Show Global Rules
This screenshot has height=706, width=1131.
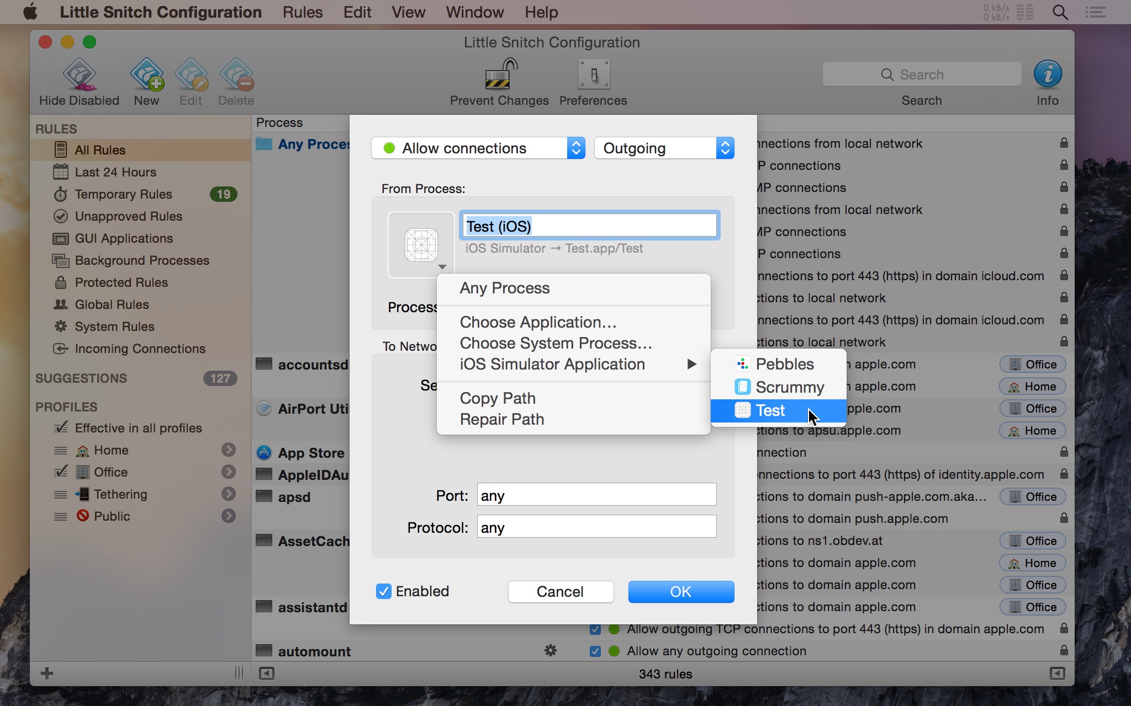pos(141,304)
